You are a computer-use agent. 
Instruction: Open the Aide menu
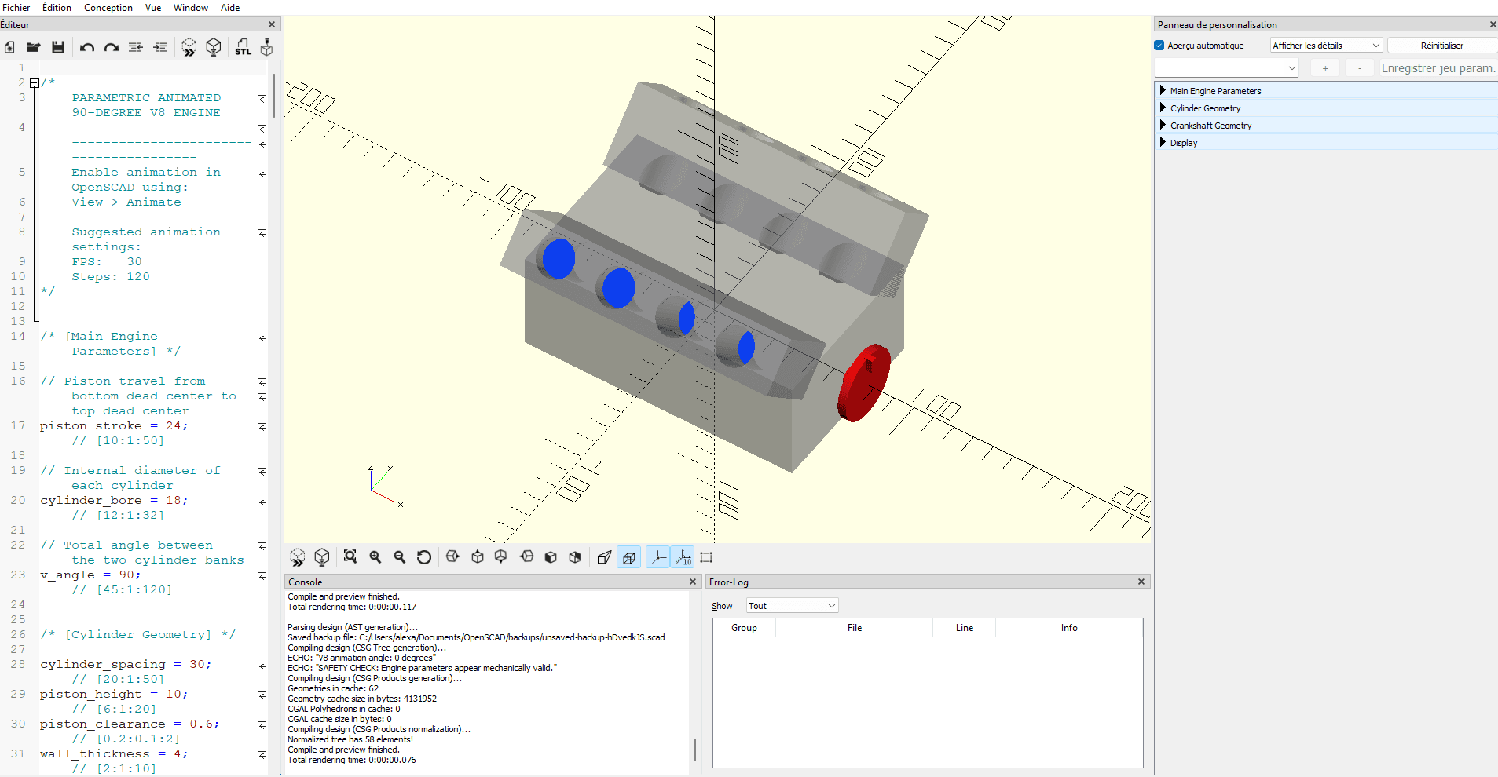(x=230, y=8)
